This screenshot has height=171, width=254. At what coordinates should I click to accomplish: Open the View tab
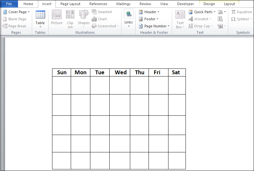pyautogui.click(x=164, y=4)
